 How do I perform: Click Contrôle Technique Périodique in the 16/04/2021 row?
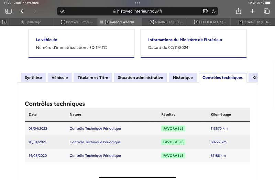(95, 142)
